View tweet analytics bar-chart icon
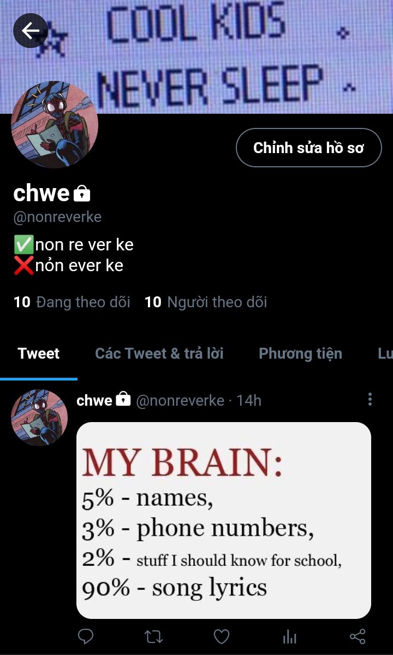This screenshot has width=393, height=655. (x=289, y=637)
